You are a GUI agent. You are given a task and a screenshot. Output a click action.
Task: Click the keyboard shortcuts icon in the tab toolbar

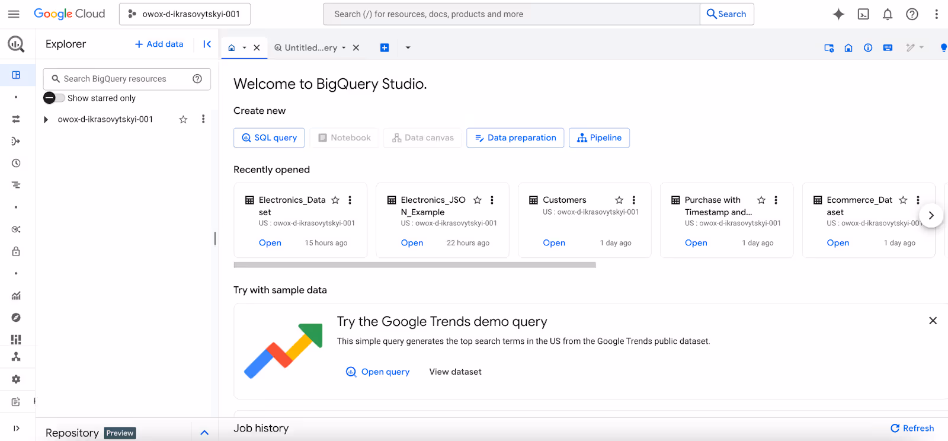(x=888, y=47)
